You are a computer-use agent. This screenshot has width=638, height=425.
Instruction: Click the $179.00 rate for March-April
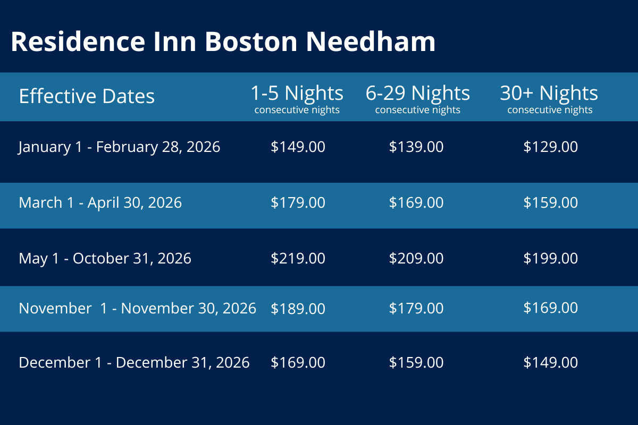(x=298, y=202)
